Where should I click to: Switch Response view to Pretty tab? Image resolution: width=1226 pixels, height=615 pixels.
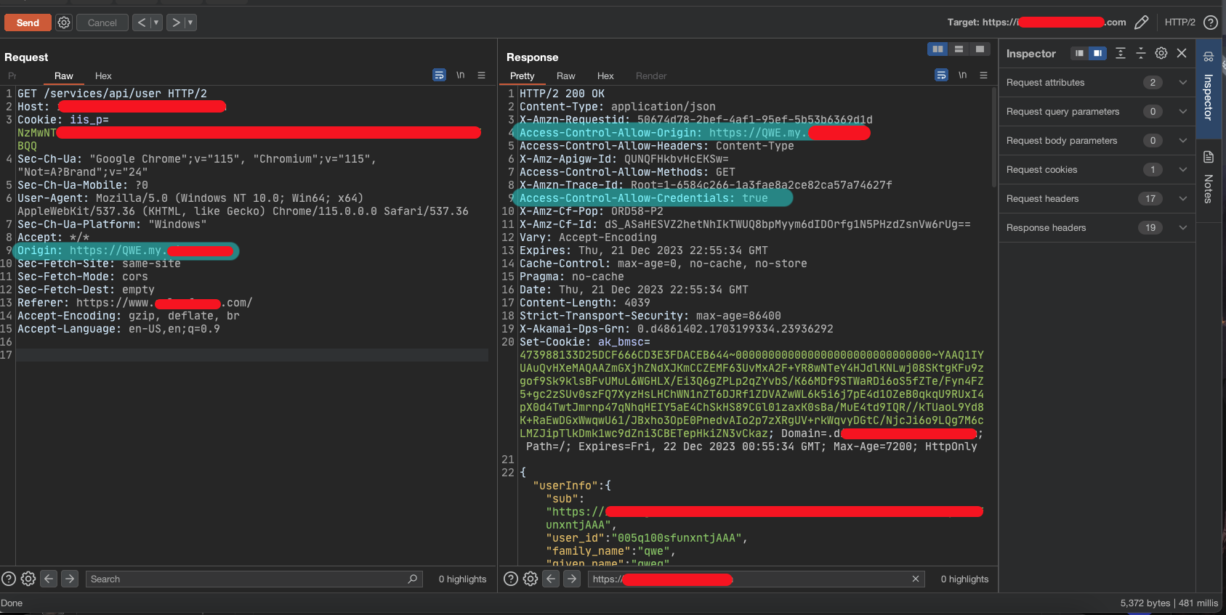click(522, 76)
